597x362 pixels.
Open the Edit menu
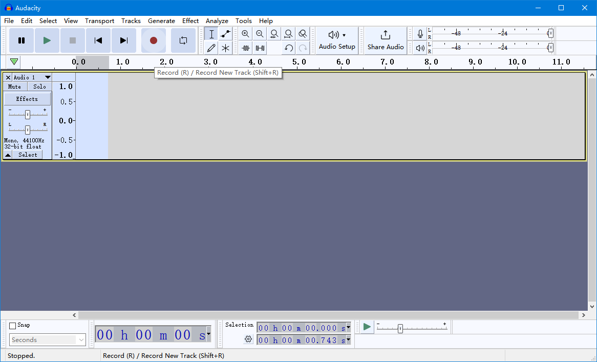tap(26, 21)
